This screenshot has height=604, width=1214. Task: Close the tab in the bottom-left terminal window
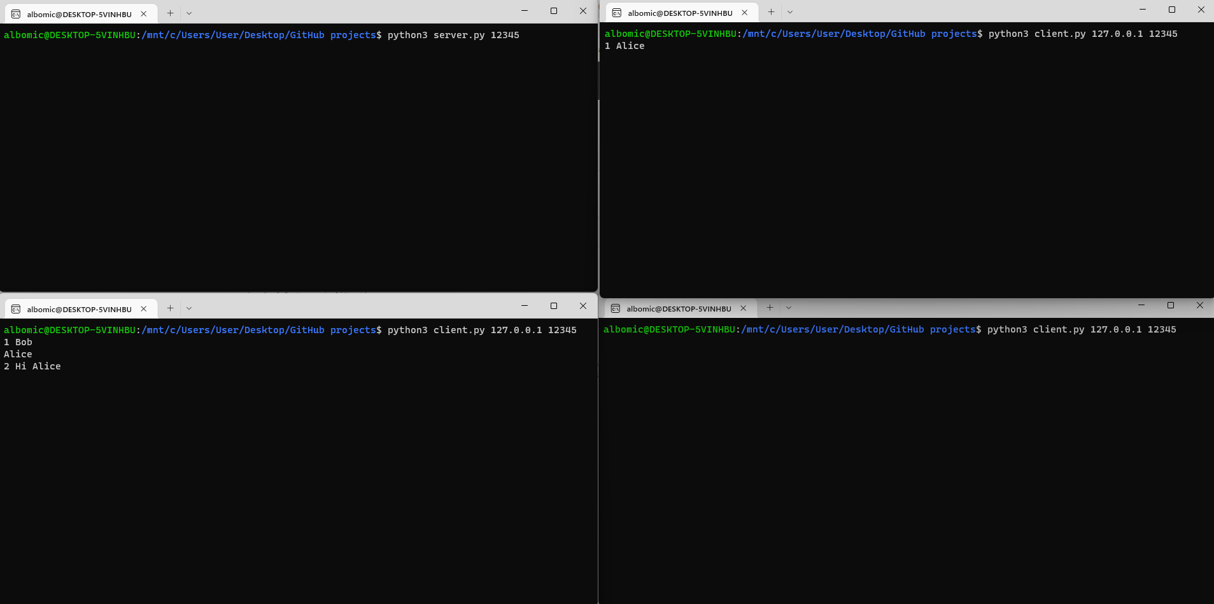pyautogui.click(x=143, y=309)
